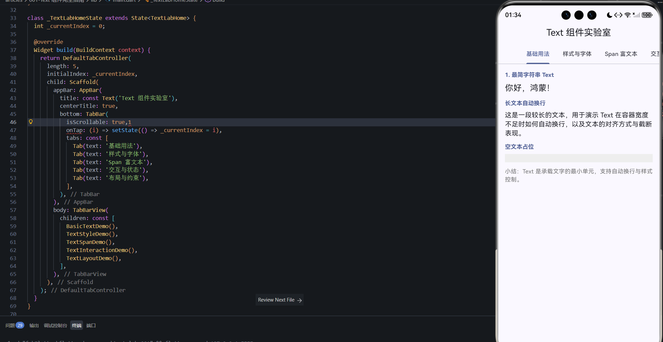Click bottom: TabBar( on line 45

point(84,114)
